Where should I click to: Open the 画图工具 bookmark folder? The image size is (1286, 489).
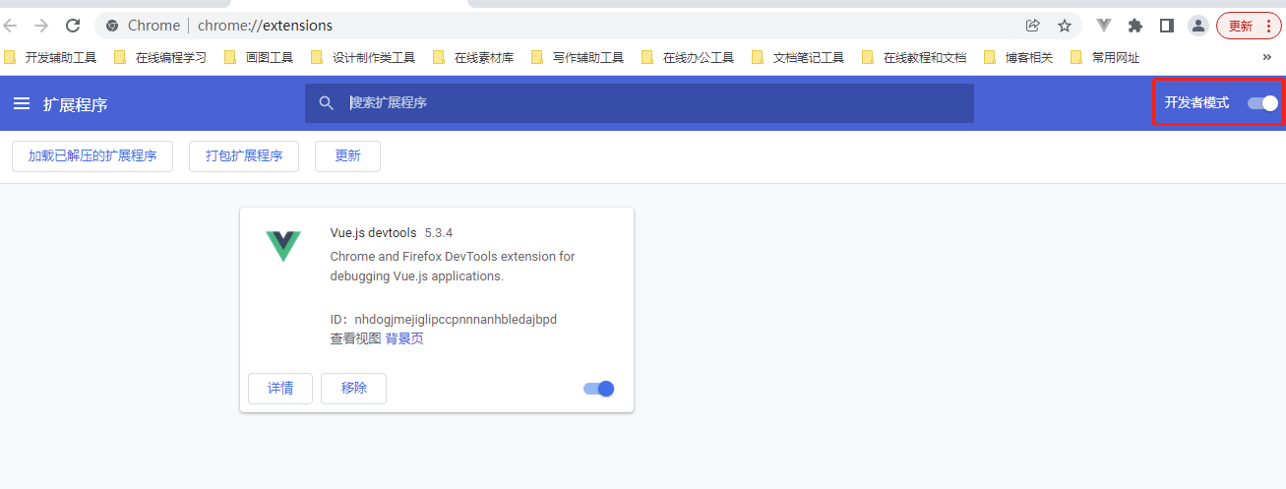pos(259,58)
